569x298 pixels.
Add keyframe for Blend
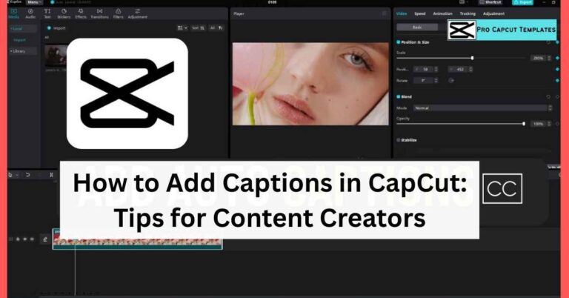point(557,96)
